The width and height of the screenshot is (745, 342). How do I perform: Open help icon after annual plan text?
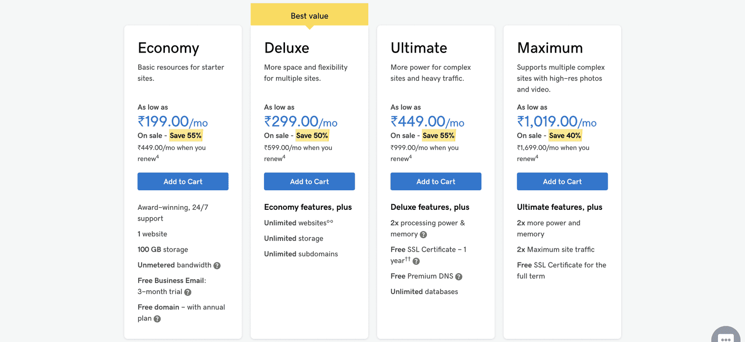coord(157,319)
